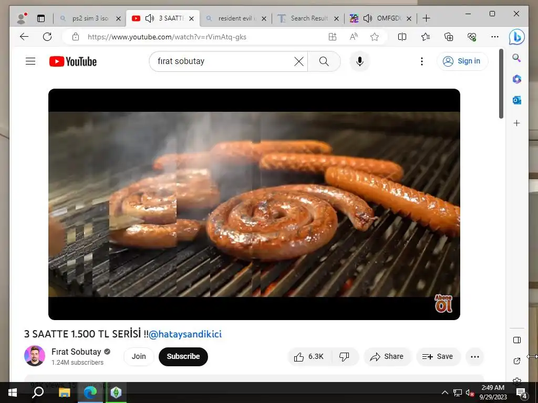Open the sidebar open-link-in-new-window icon
The width and height of the screenshot is (538, 403).
point(517,361)
